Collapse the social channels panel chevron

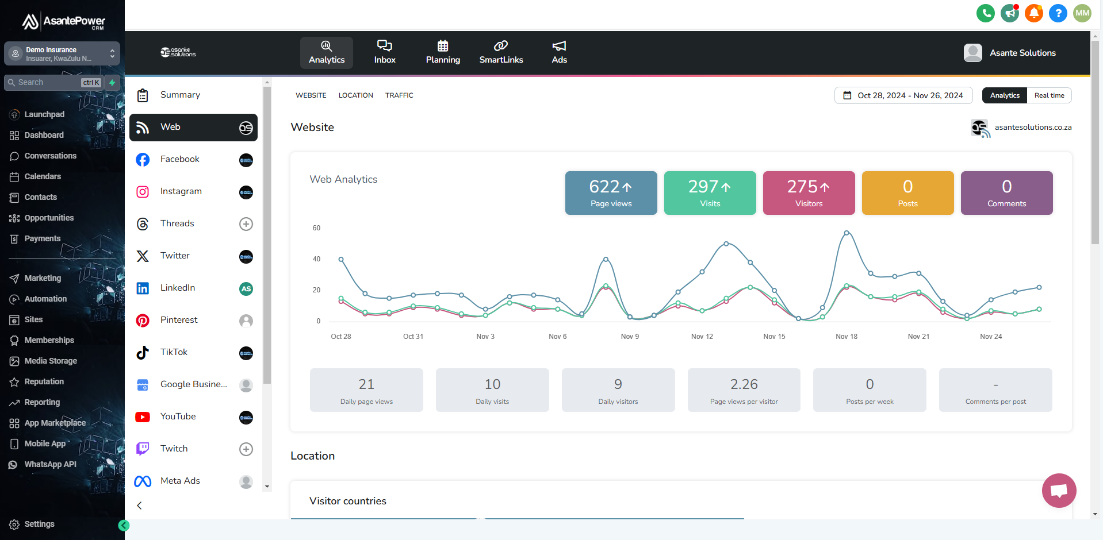tap(139, 506)
